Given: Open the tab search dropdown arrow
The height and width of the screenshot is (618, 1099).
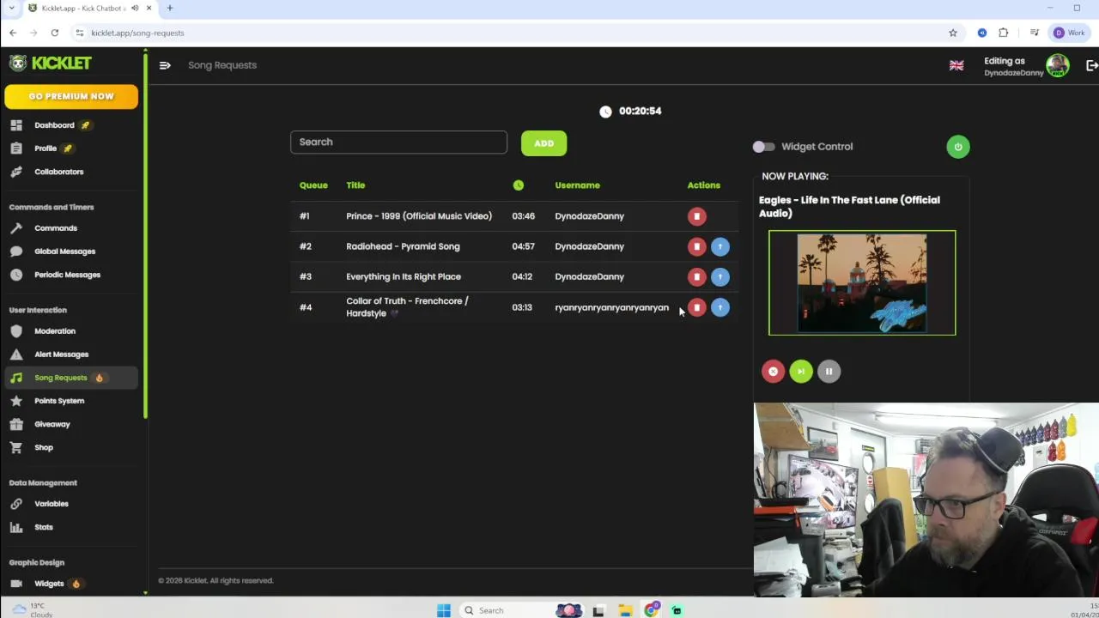Looking at the screenshot, I should (11, 9).
